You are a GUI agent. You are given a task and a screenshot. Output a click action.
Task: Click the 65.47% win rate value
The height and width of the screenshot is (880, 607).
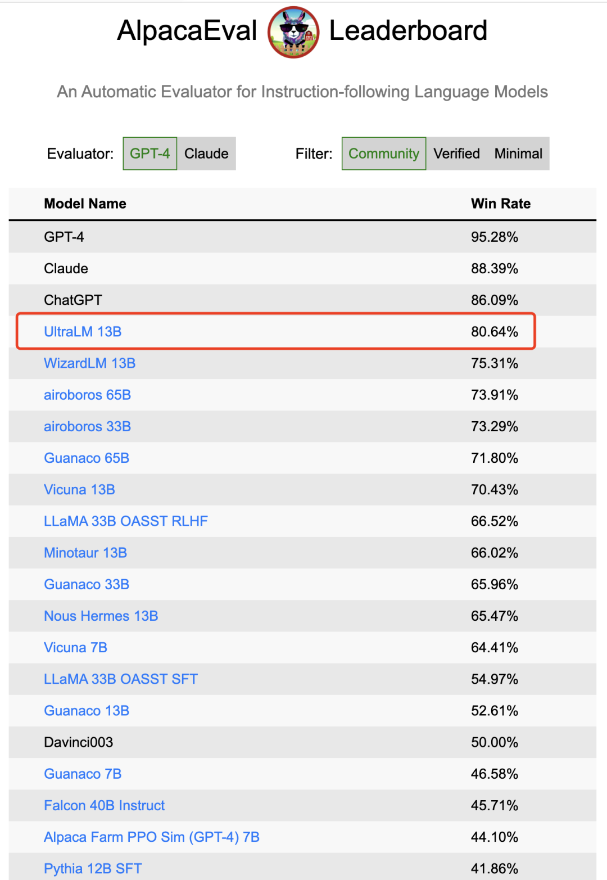[x=495, y=616]
